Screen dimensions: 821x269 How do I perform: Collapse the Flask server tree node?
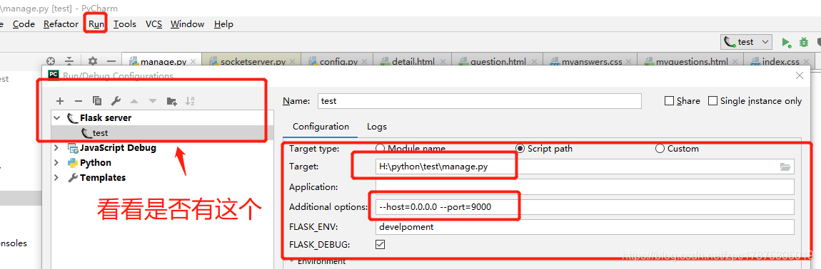tap(56, 118)
